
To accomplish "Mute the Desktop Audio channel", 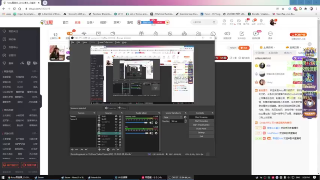I will [151, 123].
